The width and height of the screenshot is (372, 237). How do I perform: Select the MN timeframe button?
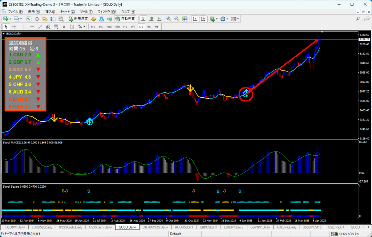pos(157,27)
